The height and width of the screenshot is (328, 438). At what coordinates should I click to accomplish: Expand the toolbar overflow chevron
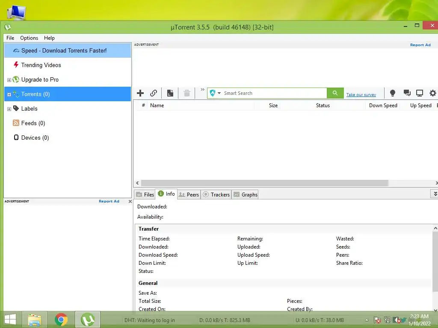pos(202,90)
